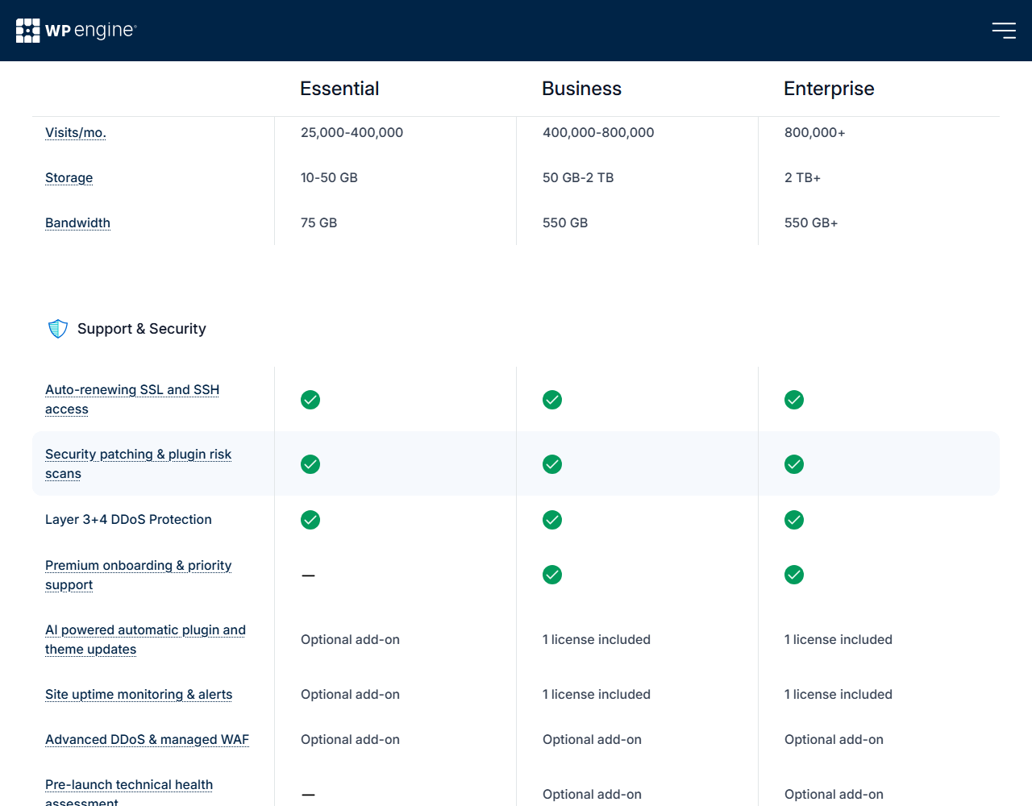Open Security patching & plugin risk scans link

click(139, 464)
